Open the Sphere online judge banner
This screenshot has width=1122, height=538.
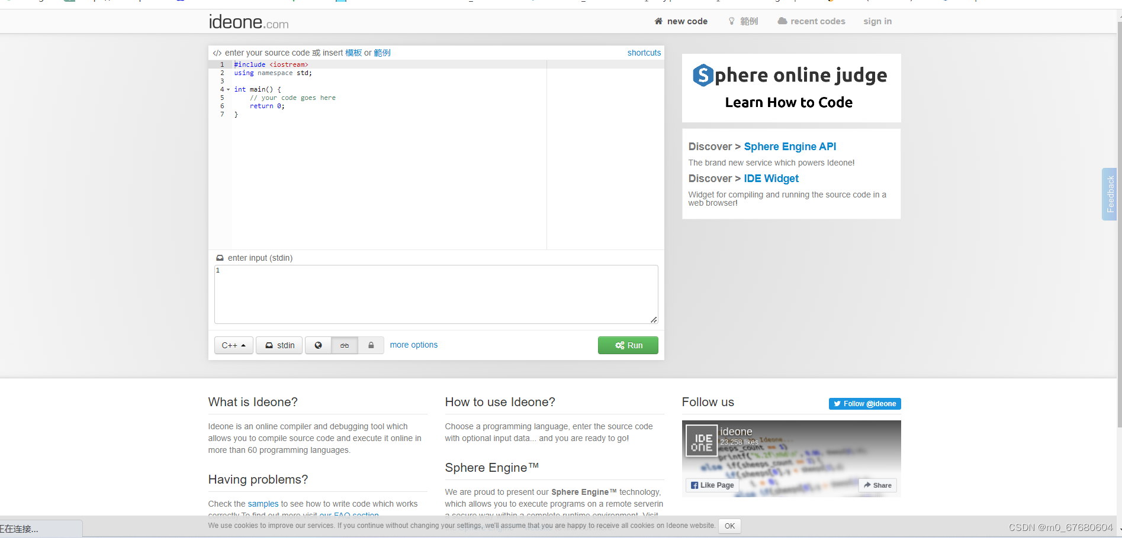[x=791, y=88]
